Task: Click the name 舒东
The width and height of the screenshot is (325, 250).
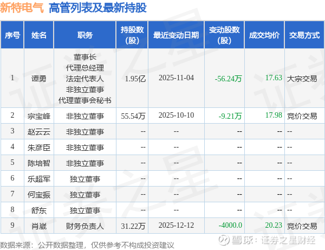Action: click(x=39, y=210)
